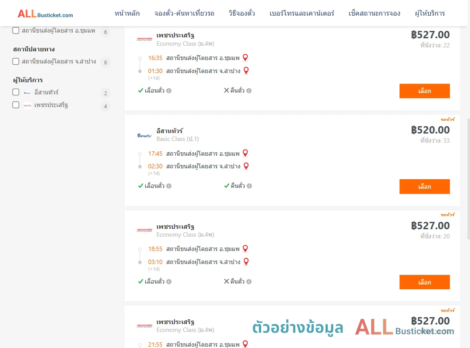Click 'ที่นั่งว่าง: 22' seat count

[x=435, y=45]
